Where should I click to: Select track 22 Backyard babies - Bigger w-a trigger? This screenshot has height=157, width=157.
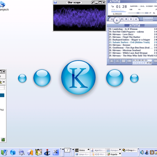[x=133, y=40]
